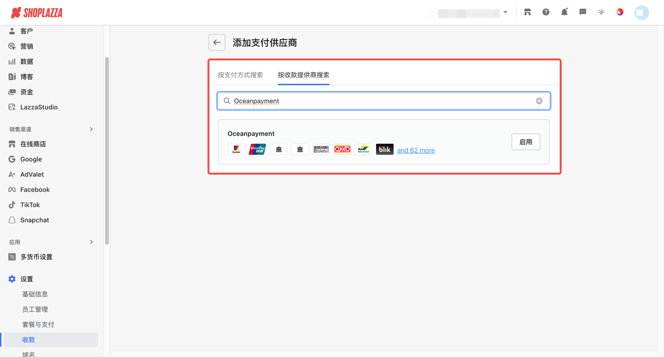Image resolution: width=664 pixels, height=357 pixels.
Task: Click the Shoplazza logo
Action: pyautogui.click(x=36, y=12)
